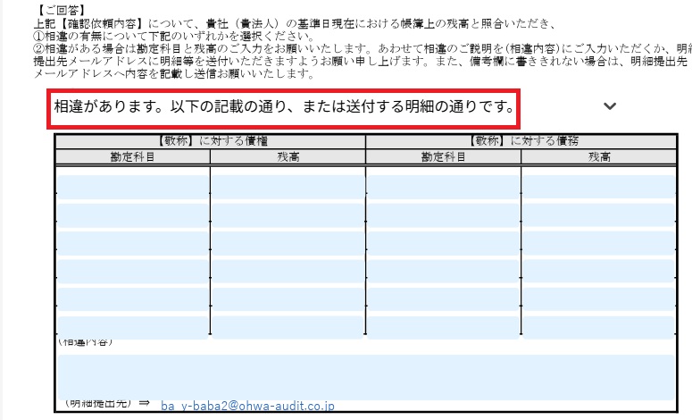Select last row 勘定科目 cell under 債務

coord(444,327)
